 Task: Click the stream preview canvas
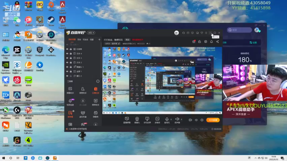pos(162,80)
